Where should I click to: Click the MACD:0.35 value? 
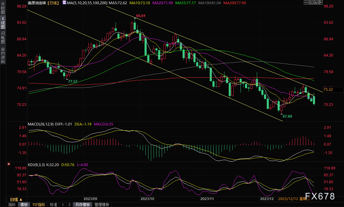point(104,124)
